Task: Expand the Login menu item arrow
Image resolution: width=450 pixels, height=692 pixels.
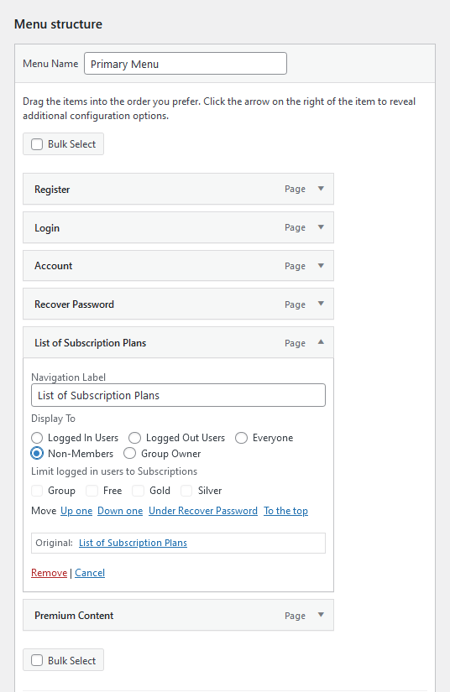Action: point(321,227)
